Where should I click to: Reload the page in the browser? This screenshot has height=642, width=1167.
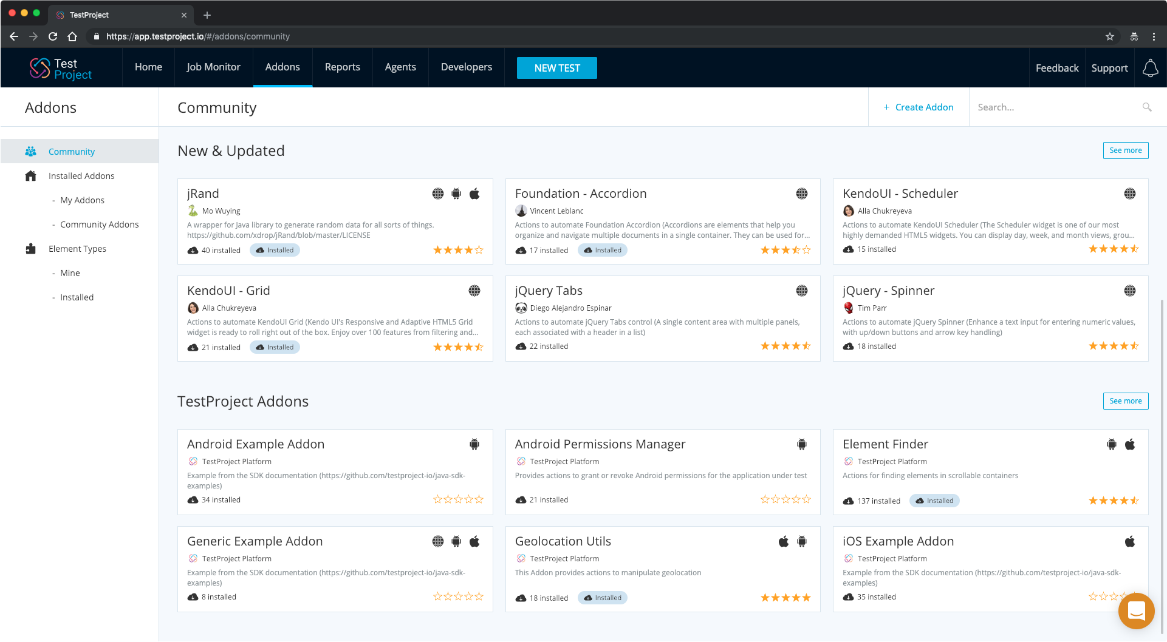click(53, 36)
